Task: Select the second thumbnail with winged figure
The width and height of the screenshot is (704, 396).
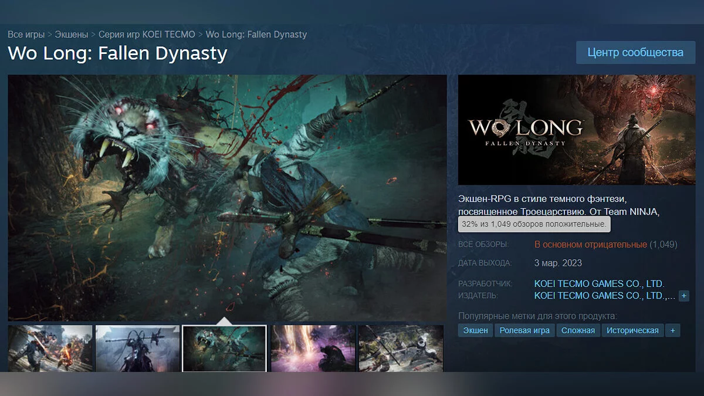Action: [x=137, y=348]
